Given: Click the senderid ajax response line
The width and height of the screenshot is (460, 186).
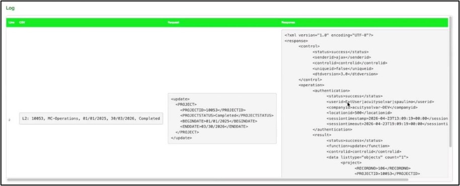Looking at the screenshot, I should [x=342, y=57].
